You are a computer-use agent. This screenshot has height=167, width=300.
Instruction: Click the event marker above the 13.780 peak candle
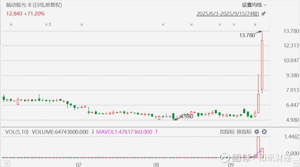click(x=255, y=25)
